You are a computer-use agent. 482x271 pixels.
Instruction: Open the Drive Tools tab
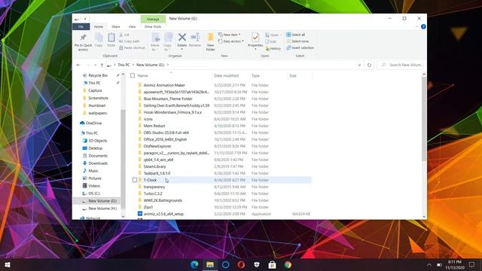click(153, 27)
